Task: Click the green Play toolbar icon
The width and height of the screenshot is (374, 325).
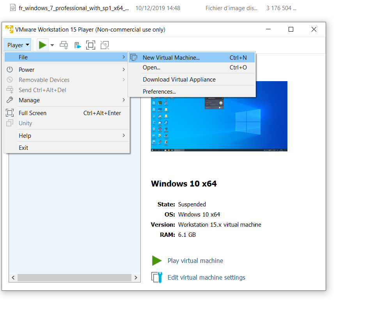Action: 43,45
